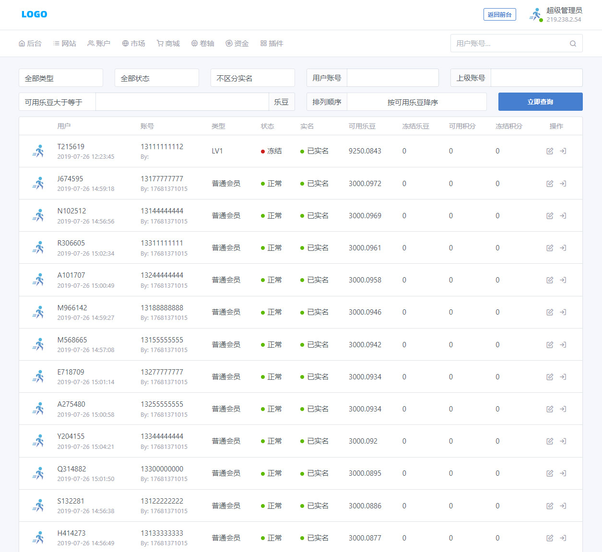Click balance value 3000.0877
The width and height of the screenshot is (602, 552).
tap(365, 538)
